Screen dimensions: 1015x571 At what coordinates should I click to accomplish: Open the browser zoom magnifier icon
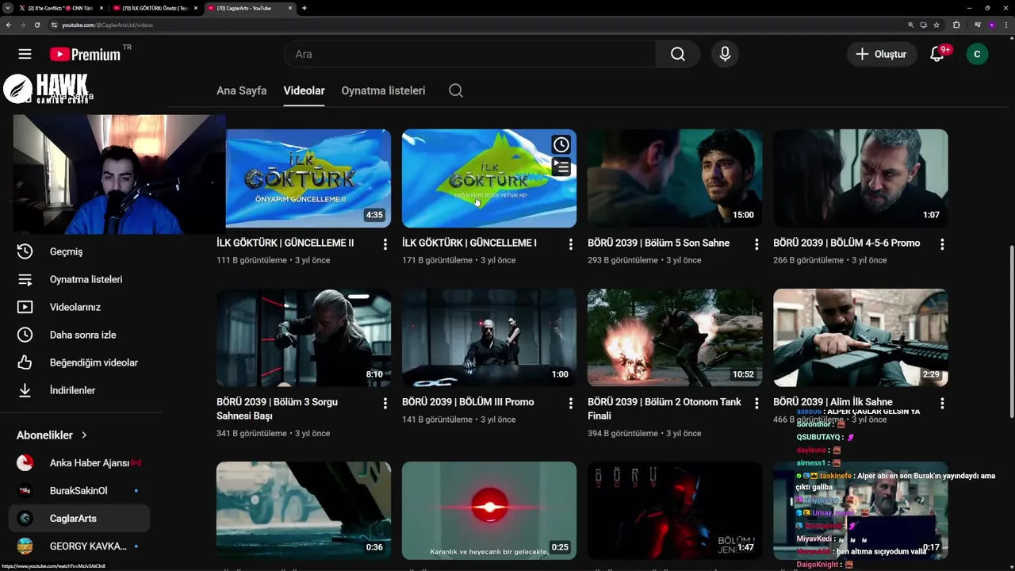[910, 25]
